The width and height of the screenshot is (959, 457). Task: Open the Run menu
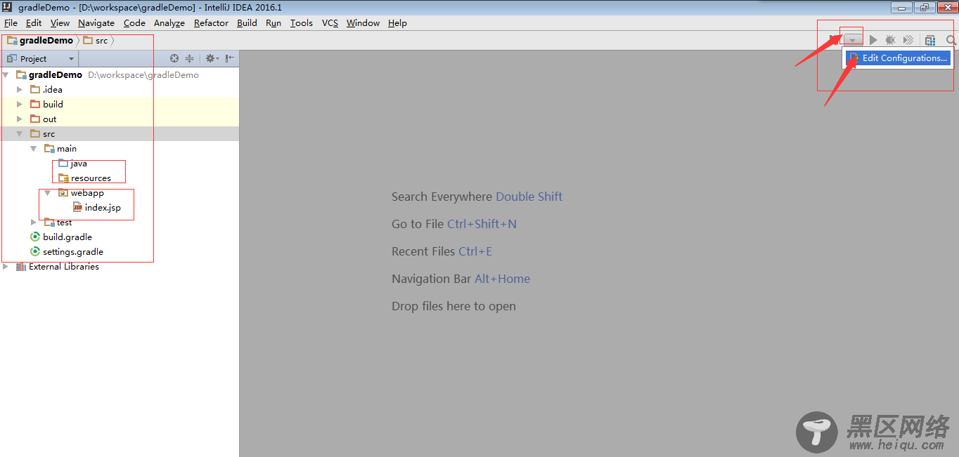click(273, 22)
